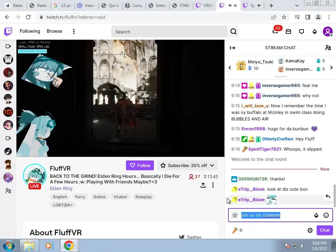Open i_will_taze_u chat username
This screenshot has width=336, height=252.
255,106
